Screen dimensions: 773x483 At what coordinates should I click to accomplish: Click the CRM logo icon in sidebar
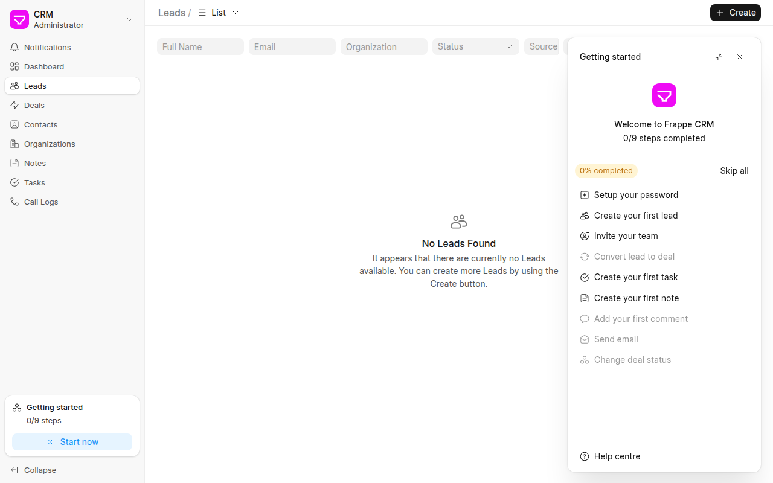pos(19,19)
